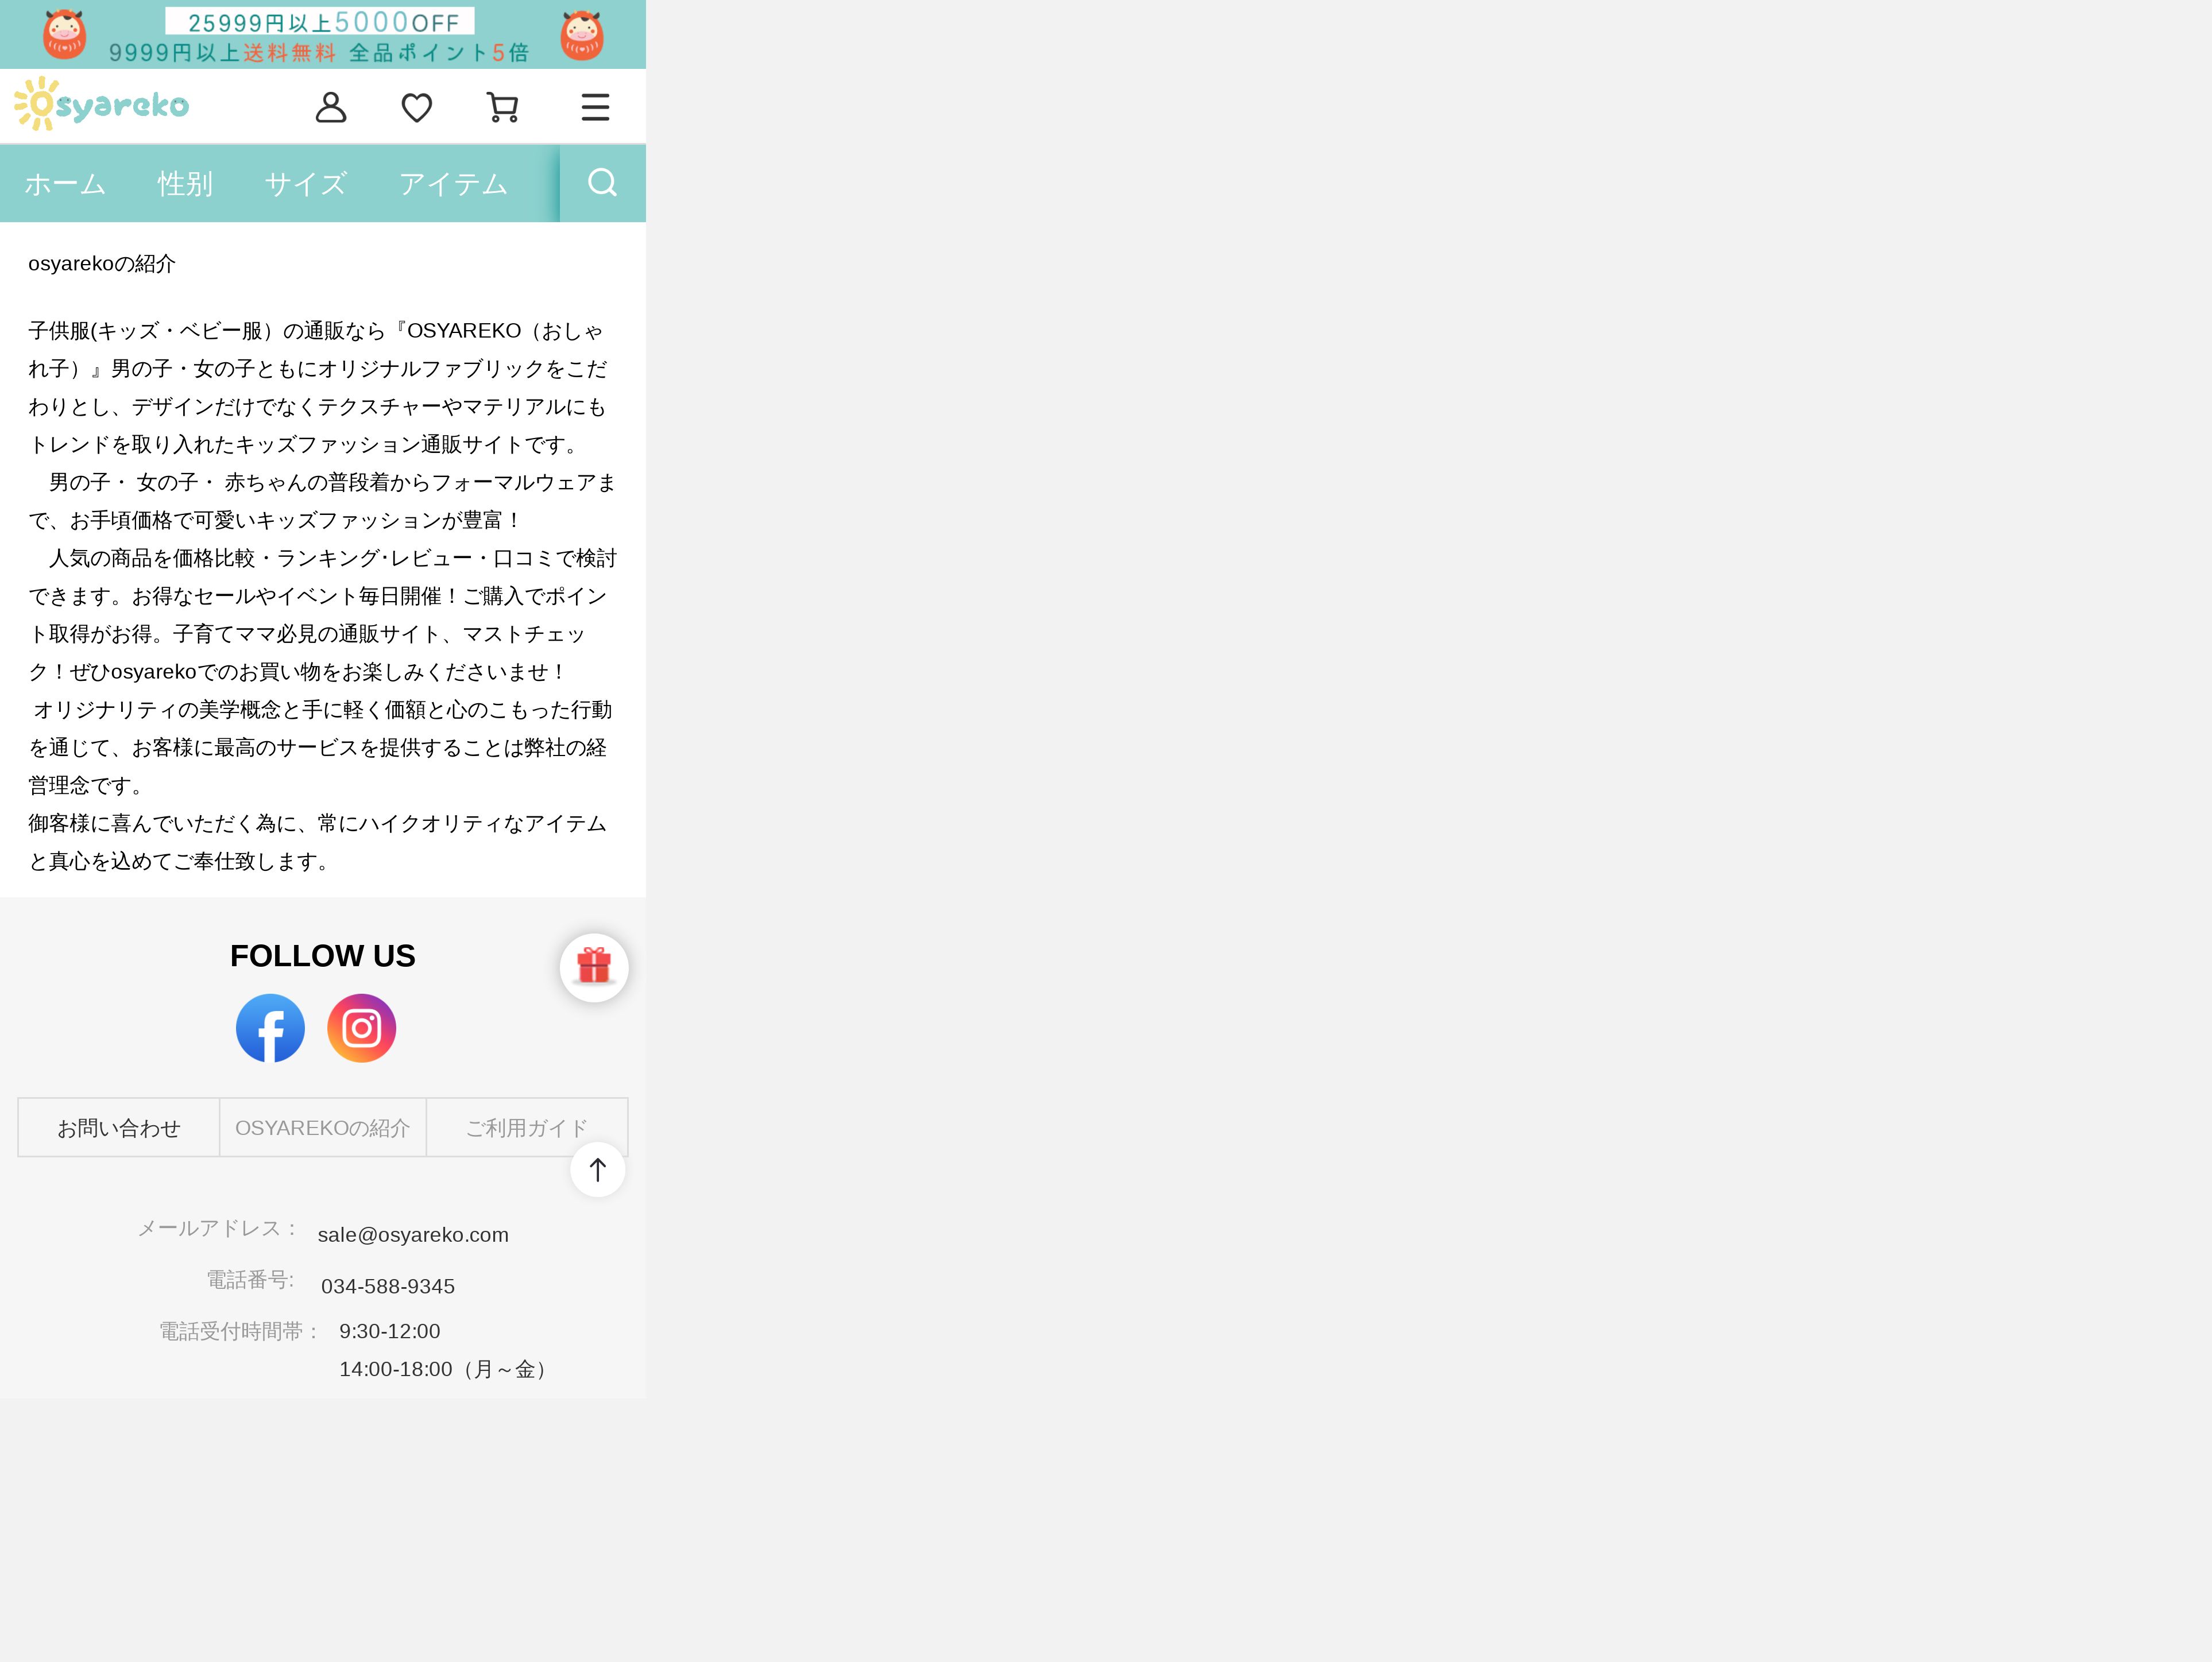This screenshot has height=1662, width=2212.
Task: Click the 25999円以上5000OFF promo banner
Action: (x=320, y=22)
